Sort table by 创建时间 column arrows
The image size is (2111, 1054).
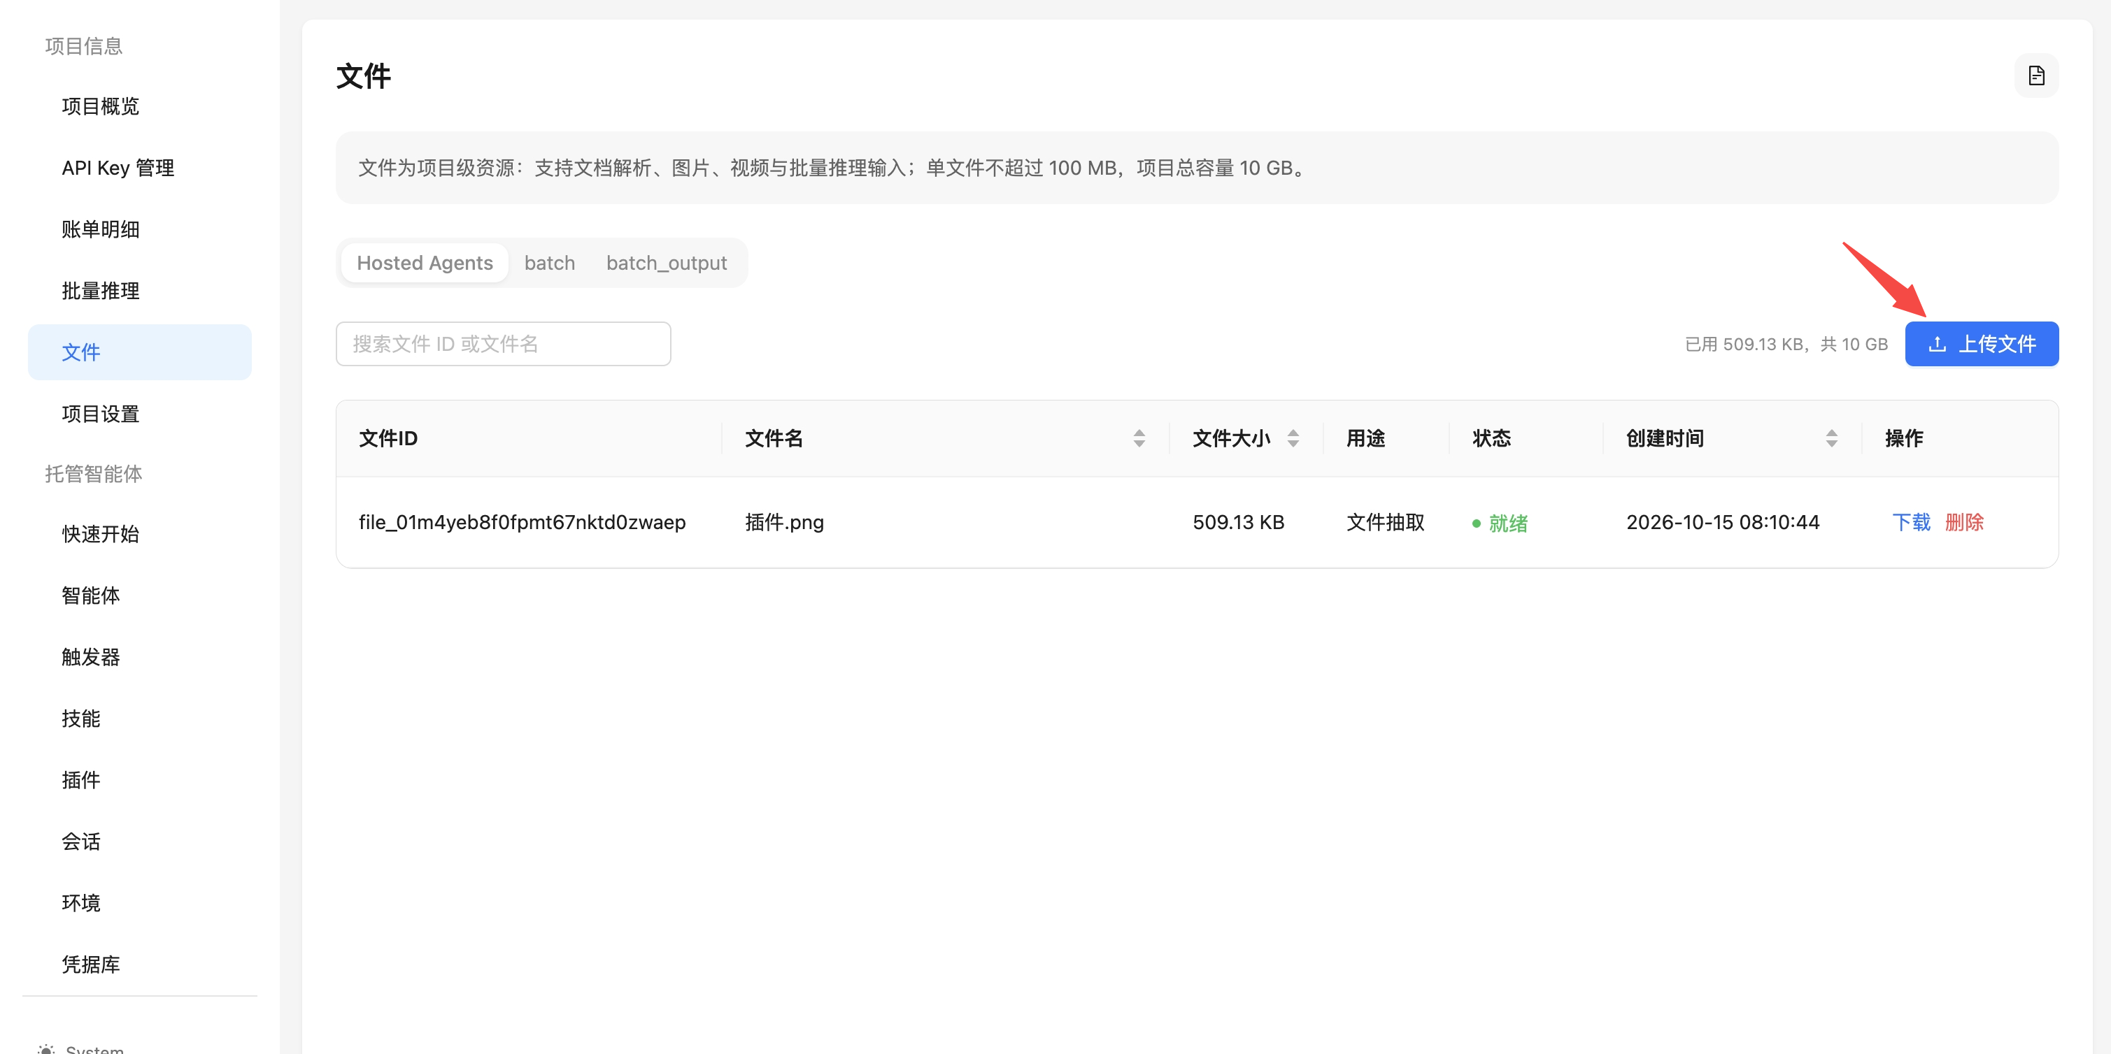(x=1831, y=438)
